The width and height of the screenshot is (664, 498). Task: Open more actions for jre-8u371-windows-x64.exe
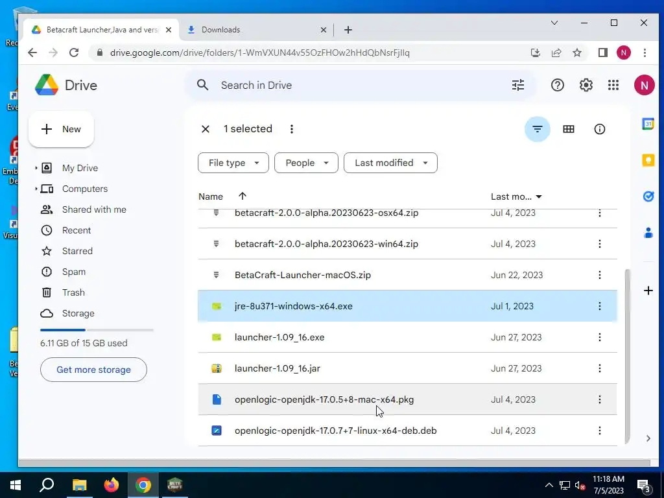pos(600,306)
